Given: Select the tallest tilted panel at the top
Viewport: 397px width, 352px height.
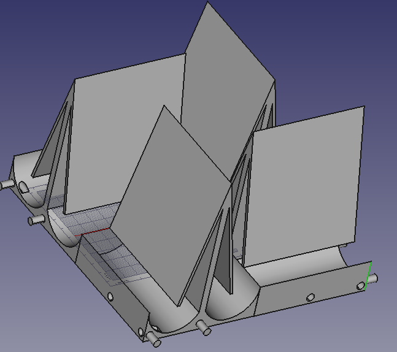Looking at the screenshot, I should pos(228,87).
